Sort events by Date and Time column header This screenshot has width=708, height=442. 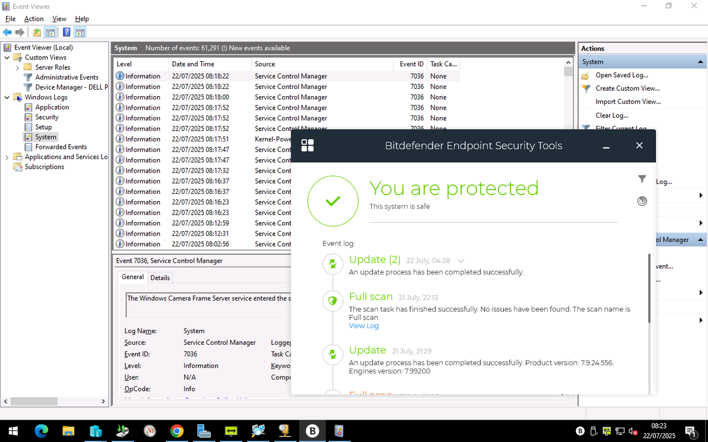209,64
